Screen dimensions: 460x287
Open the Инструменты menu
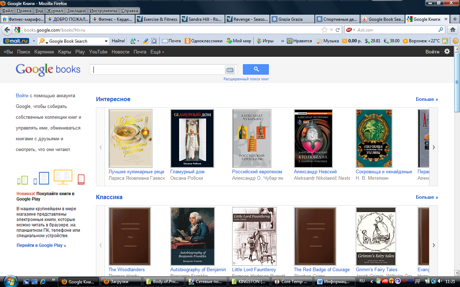pyautogui.click(x=103, y=11)
